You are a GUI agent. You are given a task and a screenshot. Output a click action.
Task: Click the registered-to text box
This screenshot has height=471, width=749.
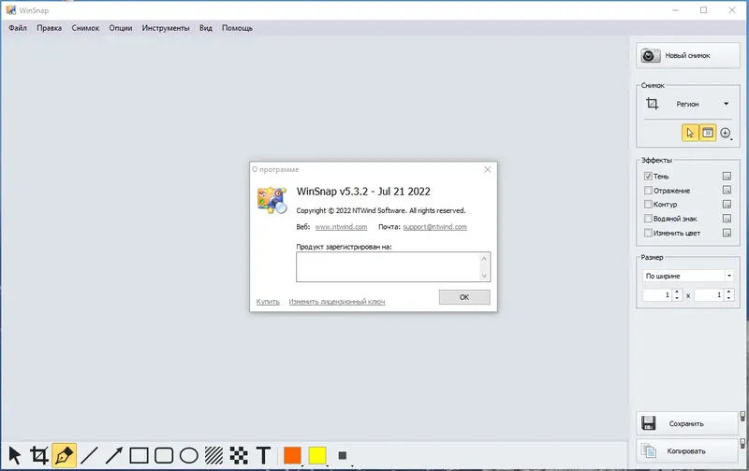click(x=392, y=267)
